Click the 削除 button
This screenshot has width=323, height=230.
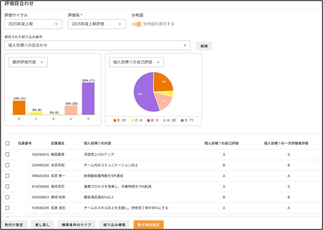click(204, 46)
